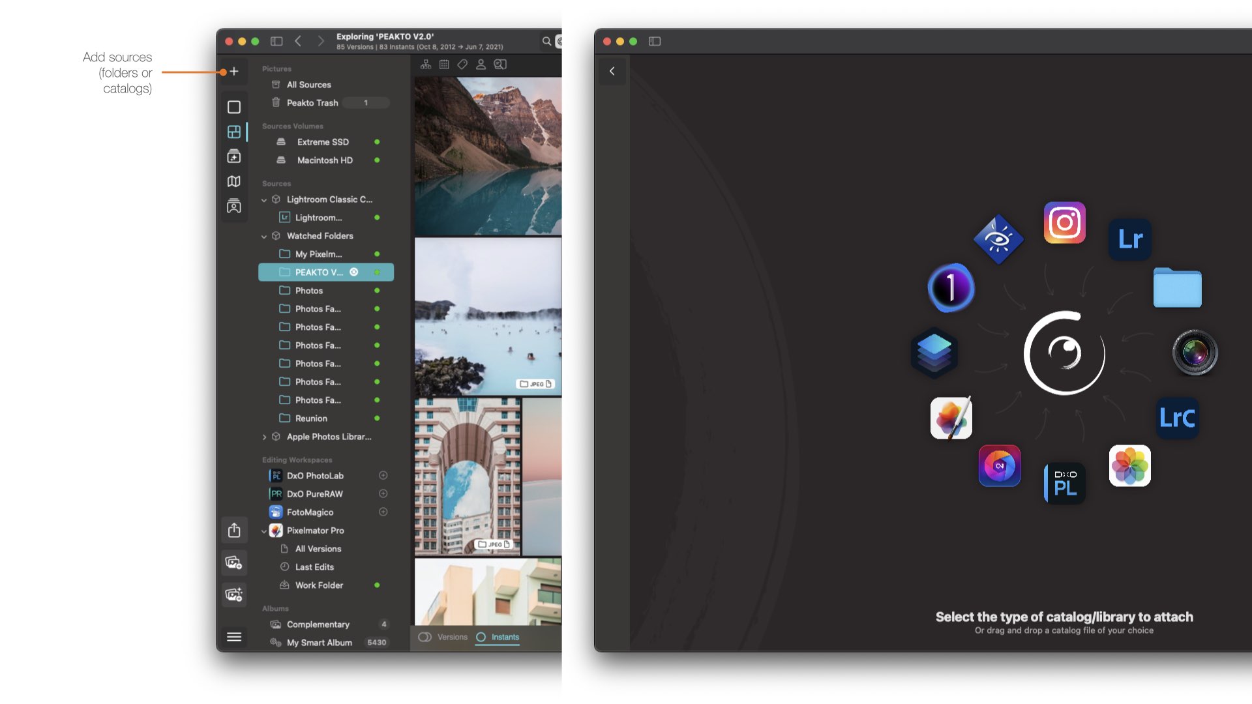Collapse the Watched Folders group
This screenshot has width=1252, height=704.
click(x=264, y=236)
